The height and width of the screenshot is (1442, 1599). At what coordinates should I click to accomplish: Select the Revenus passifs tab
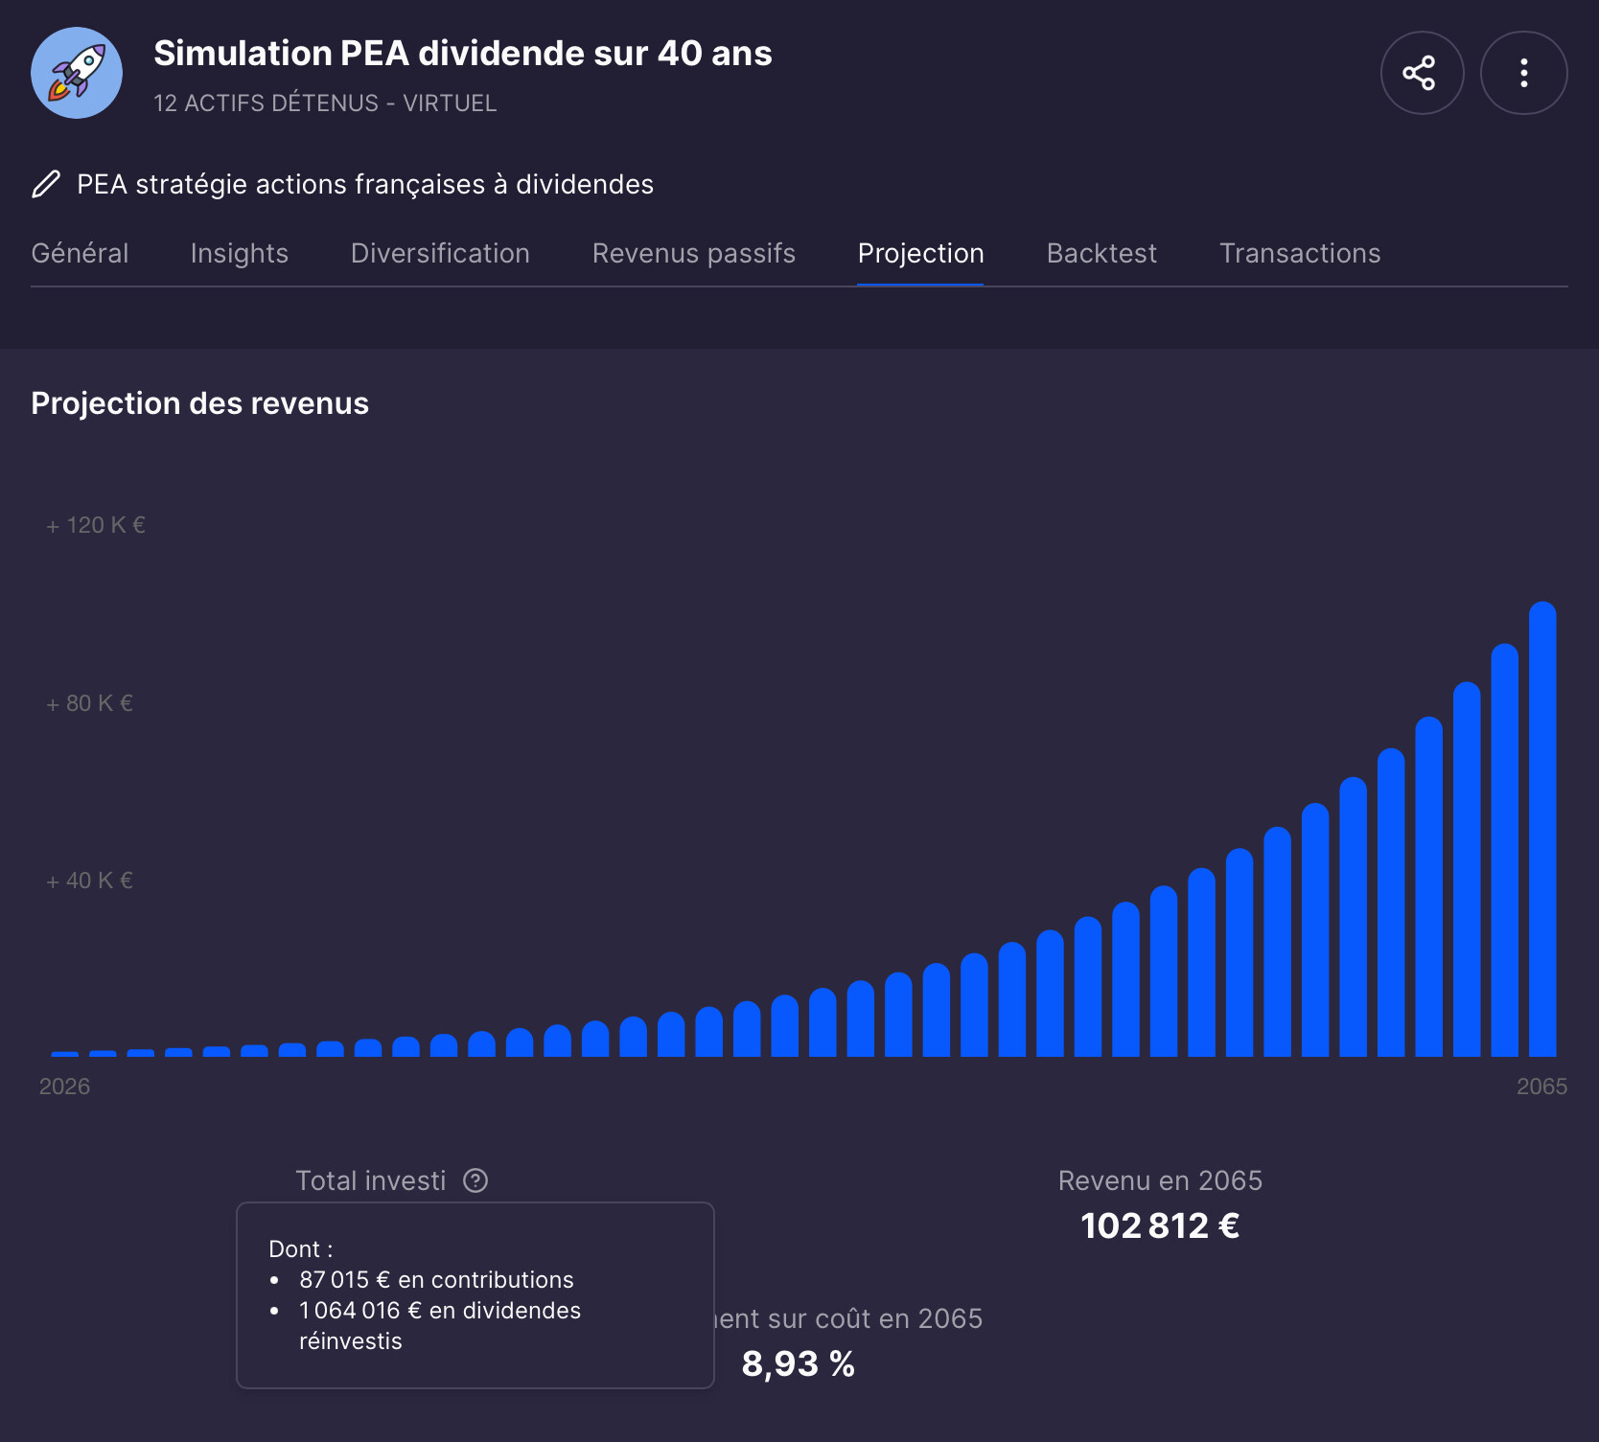tap(693, 253)
